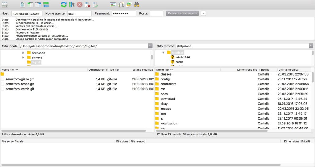Select cache folder in the remote tree
The height and width of the screenshot is (167, 315).
(x=180, y=62)
